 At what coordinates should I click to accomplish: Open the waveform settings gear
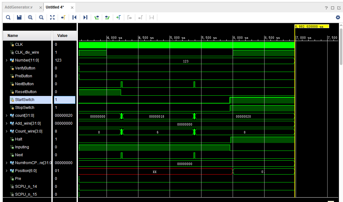click(x=338, y=17)
